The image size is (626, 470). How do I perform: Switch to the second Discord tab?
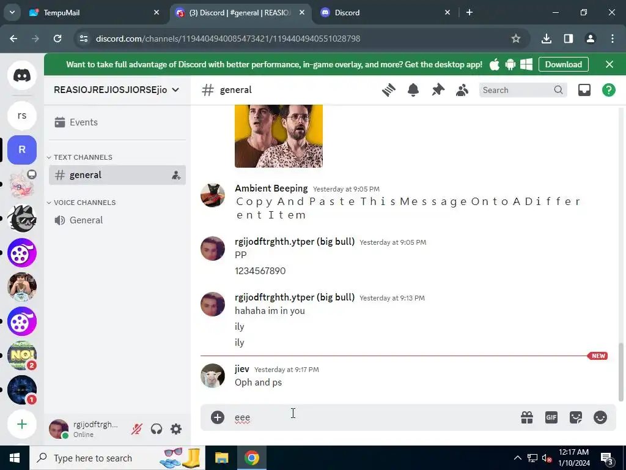coord(386,12)
